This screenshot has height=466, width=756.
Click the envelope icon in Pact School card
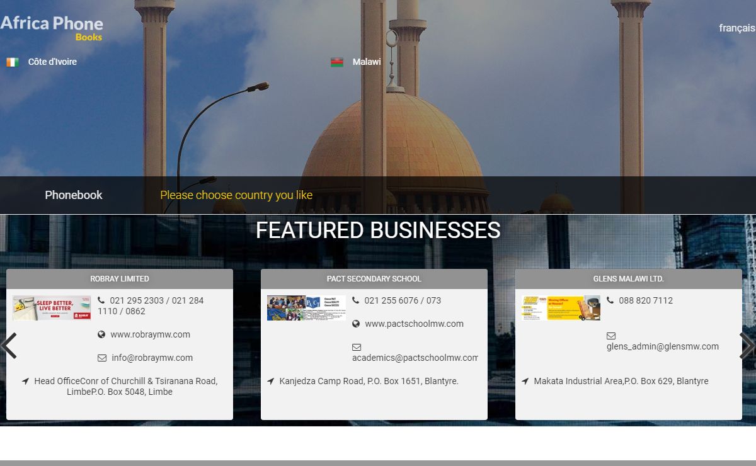tap(357, 347)
